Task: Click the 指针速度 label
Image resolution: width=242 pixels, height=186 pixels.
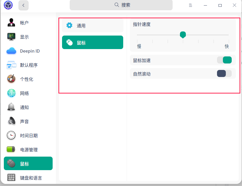Action: (x=142, y=24)
